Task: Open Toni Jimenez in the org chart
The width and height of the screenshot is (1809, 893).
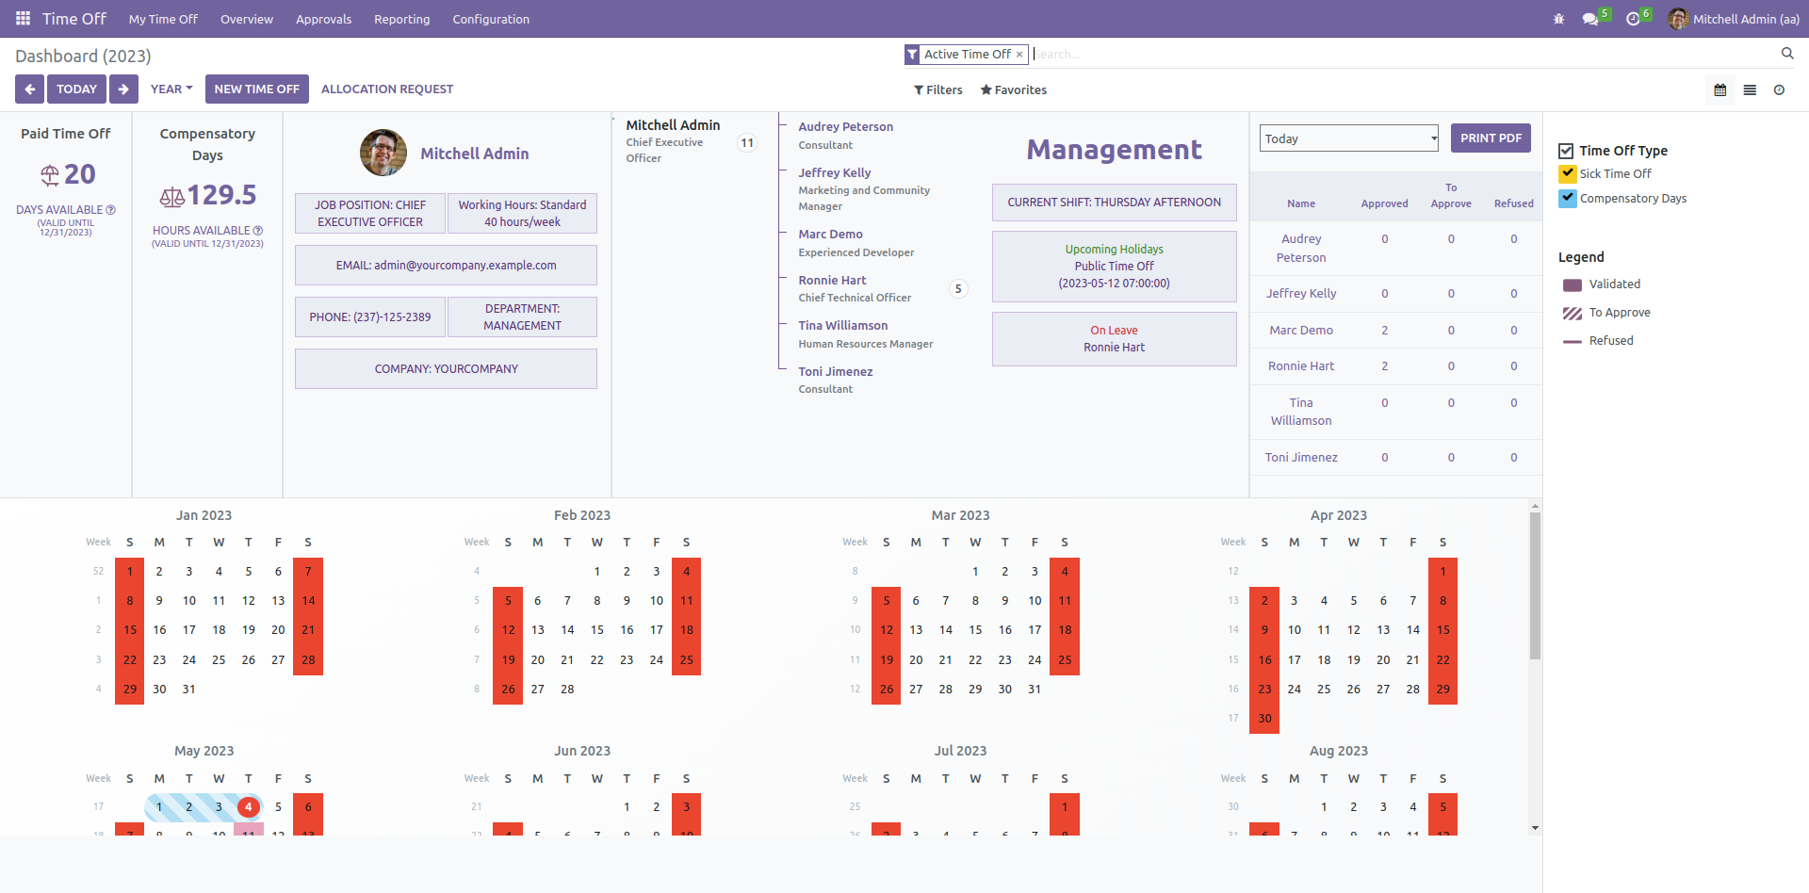Action: pyautogui.click(x=835, y=372)
